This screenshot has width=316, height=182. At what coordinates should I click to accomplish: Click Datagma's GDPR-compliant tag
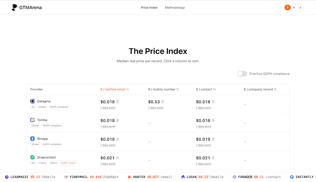point(59,107)
